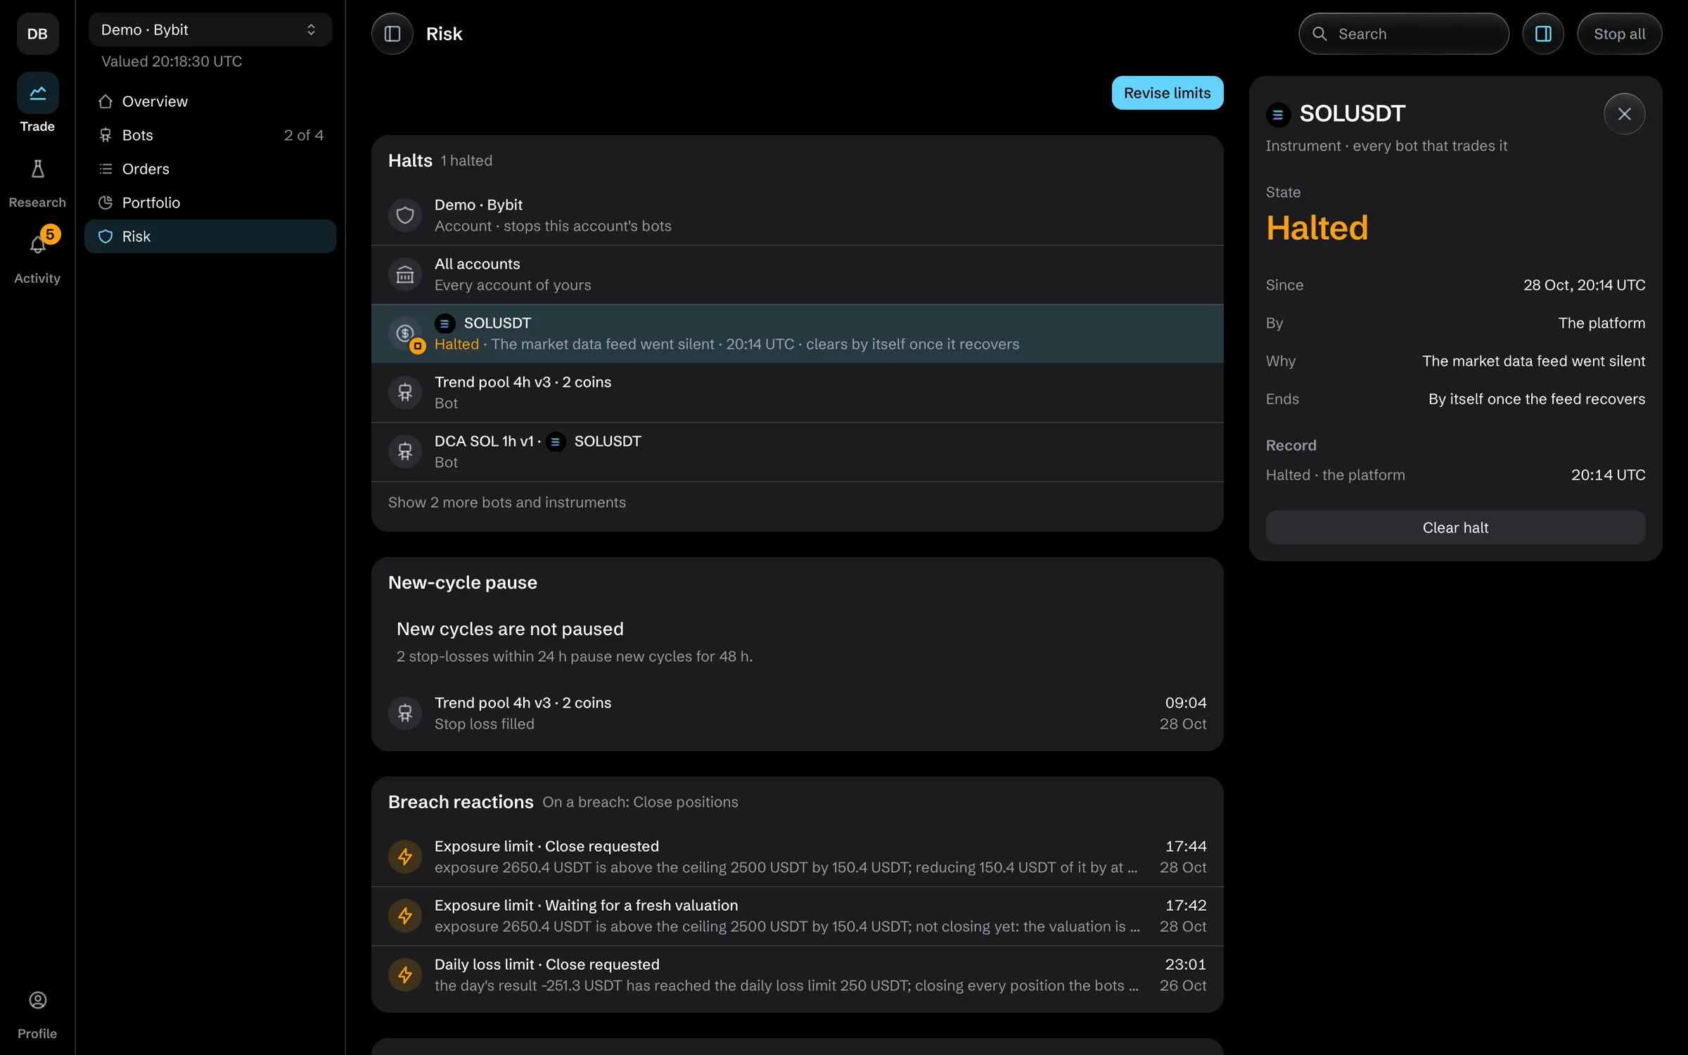Close the SOLUSDT detail panel
Screen dimensions: 1688x1055
click(x=1624, y=114)
